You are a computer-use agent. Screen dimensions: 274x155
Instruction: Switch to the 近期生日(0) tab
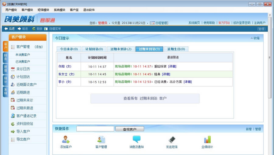(x=176, y=49)
